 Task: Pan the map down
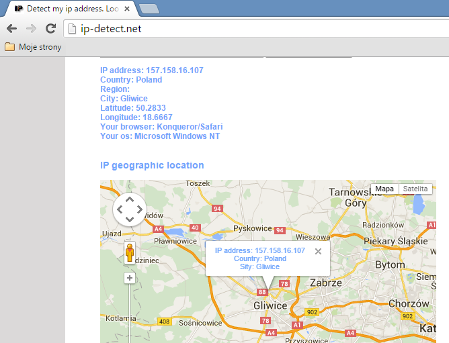pyautogui.click(x=130, y=219)
